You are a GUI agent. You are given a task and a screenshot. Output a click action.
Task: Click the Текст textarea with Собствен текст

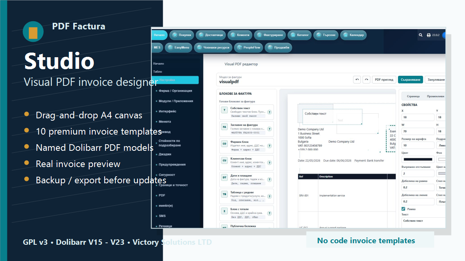[x=424, y=223]
